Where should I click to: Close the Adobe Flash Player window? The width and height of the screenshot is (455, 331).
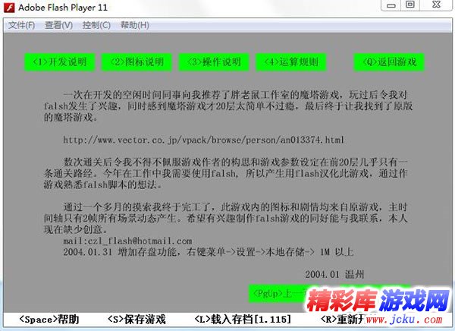click(x=436, y=5)
